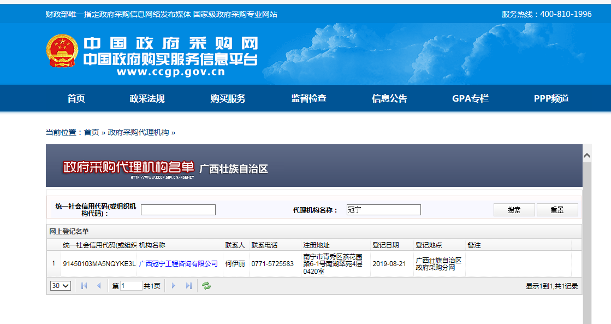Open 信息公告 navigation menu item
The height and width of the screenshot is (324, 611).
pos(389,98)
